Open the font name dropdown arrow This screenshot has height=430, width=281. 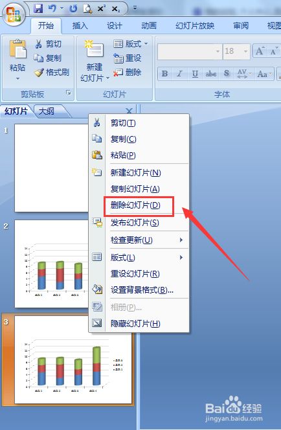[x=218, y=51]
